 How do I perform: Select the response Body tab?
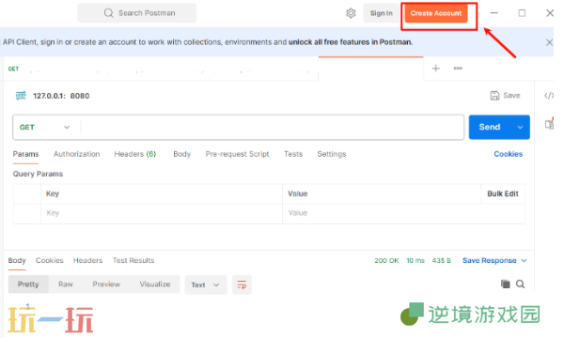17,260
